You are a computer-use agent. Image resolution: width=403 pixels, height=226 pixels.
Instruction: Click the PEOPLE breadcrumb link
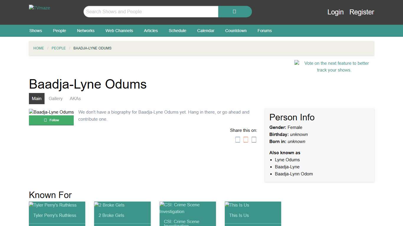(x=59, y=48)
